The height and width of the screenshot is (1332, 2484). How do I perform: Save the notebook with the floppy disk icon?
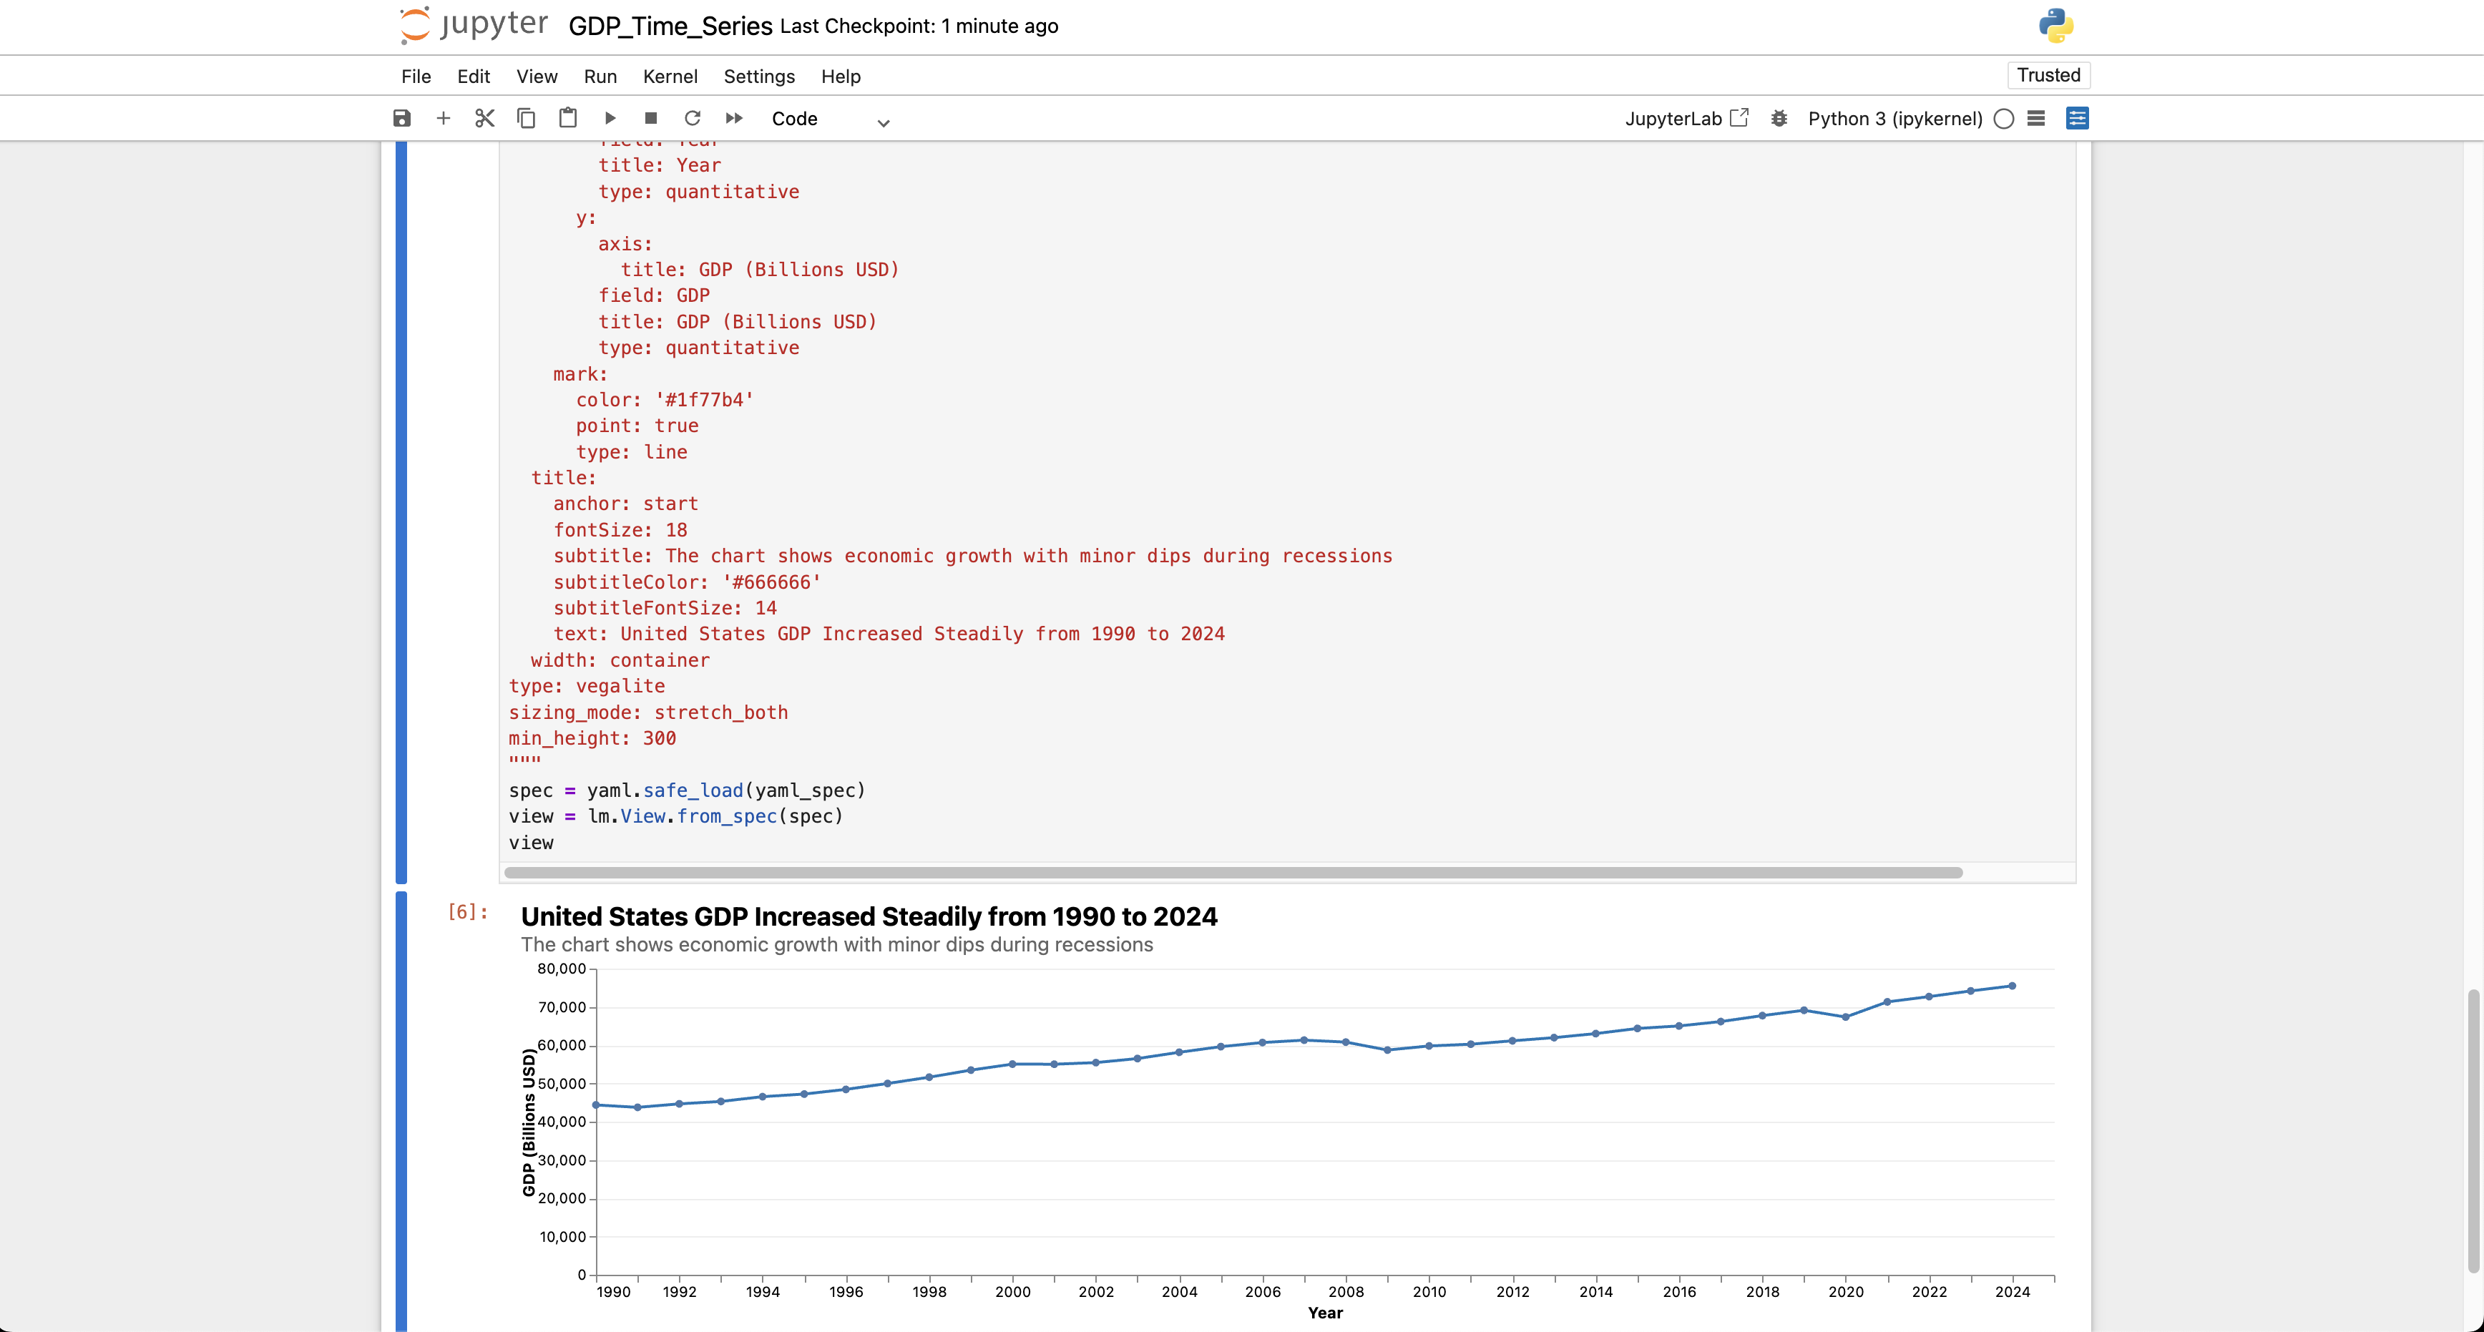(x=402, y=119)
